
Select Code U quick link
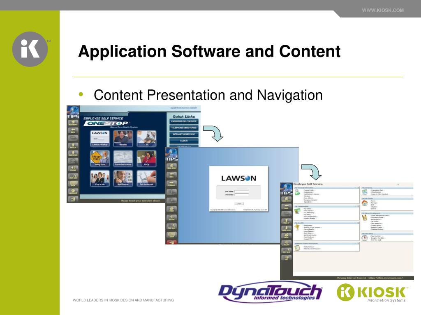tap(184, 141)
